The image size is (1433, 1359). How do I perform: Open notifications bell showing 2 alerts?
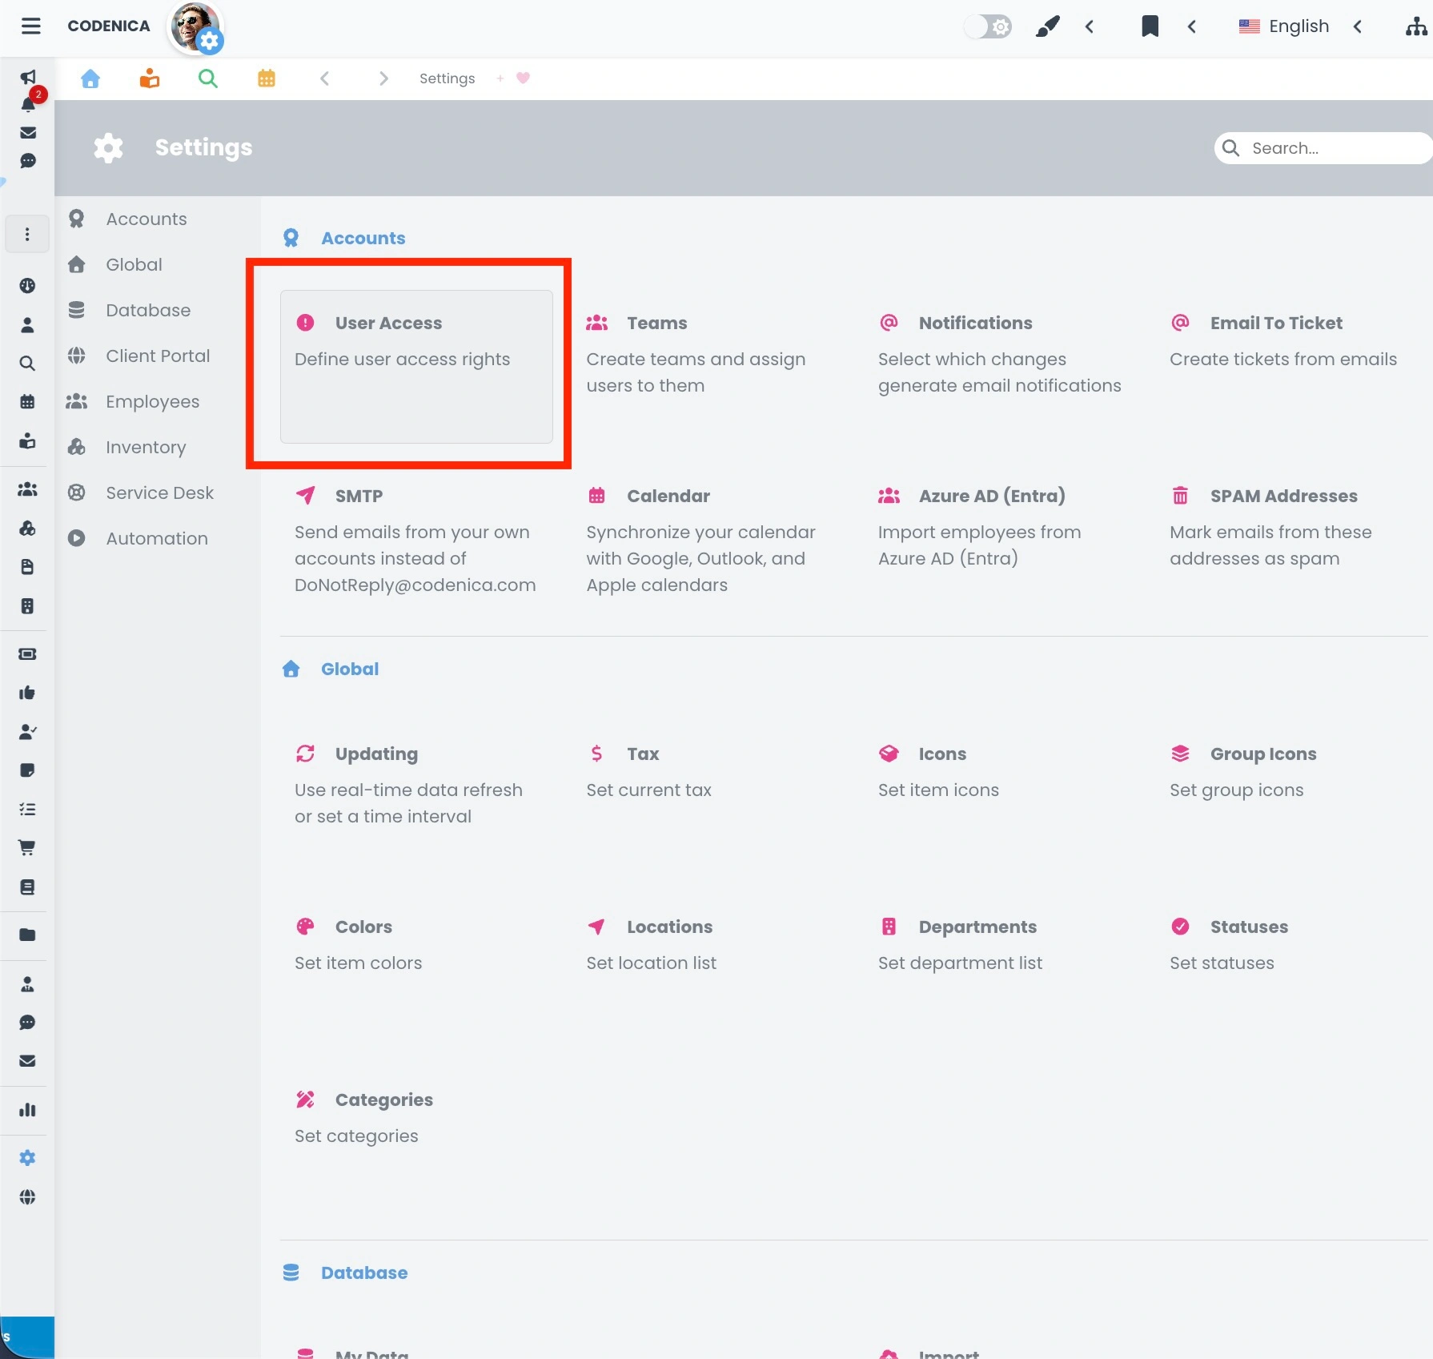click(28, 104)
